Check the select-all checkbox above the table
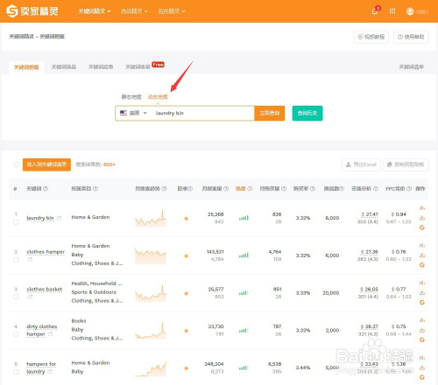 pyautogui.click(x=17, y=164)
